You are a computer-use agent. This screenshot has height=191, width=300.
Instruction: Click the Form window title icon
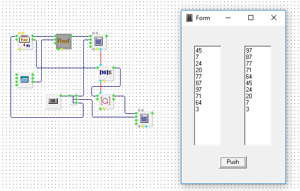click(x=189, y=18)
